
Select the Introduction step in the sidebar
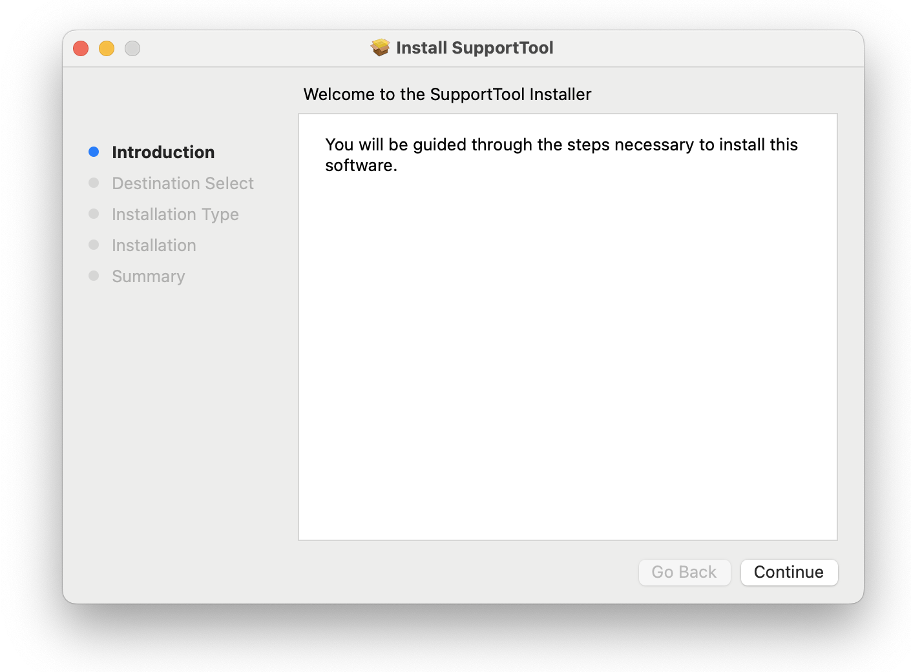click(163, 152)
